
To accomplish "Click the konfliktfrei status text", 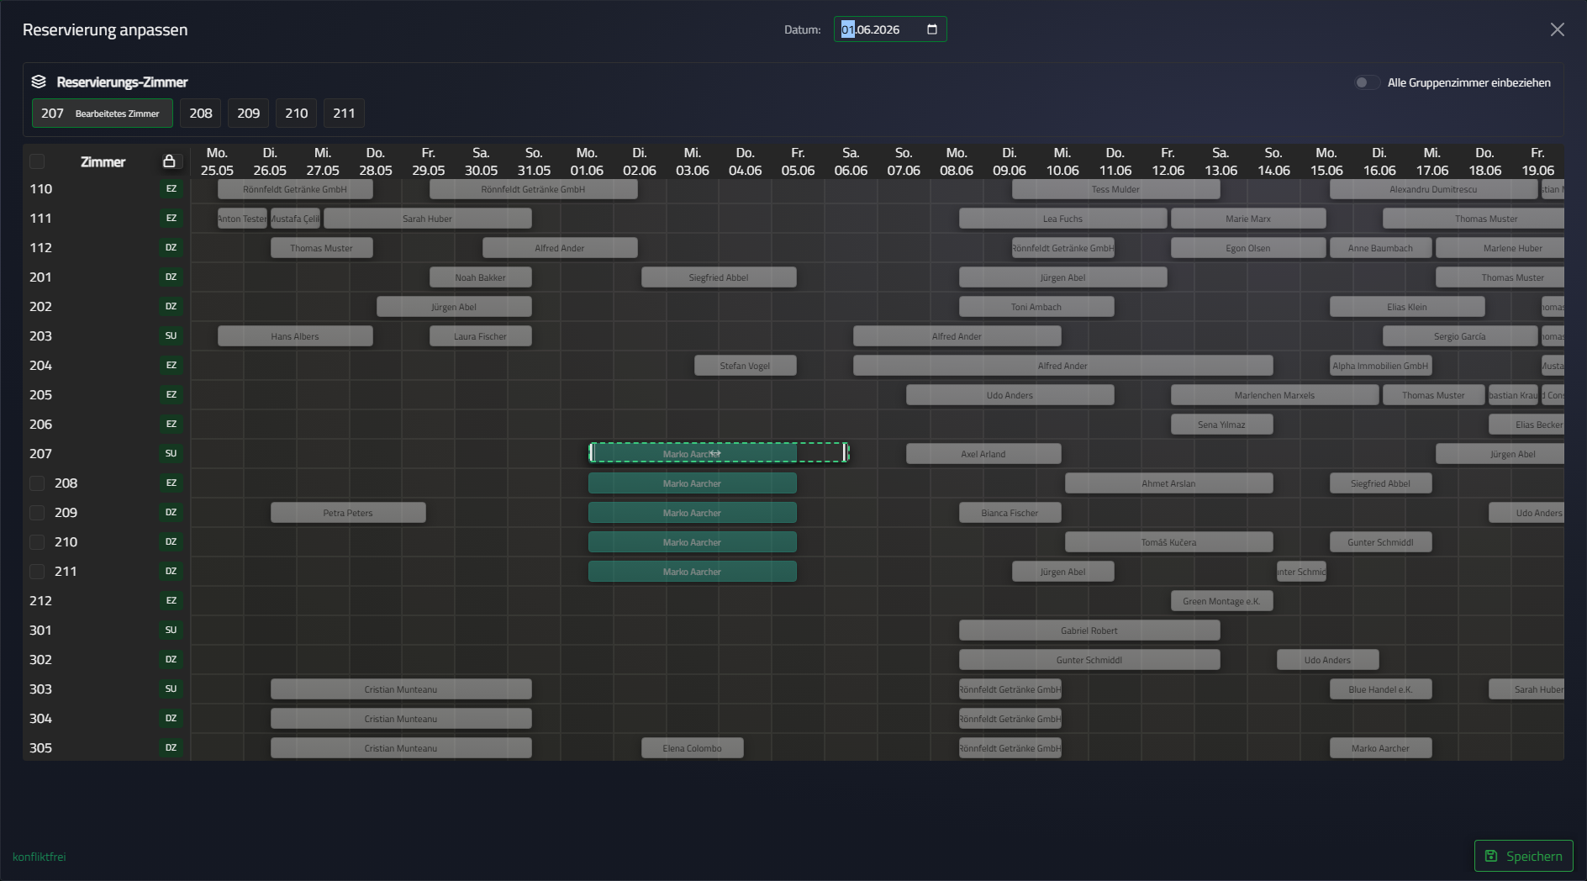I will tap(40, 857).
